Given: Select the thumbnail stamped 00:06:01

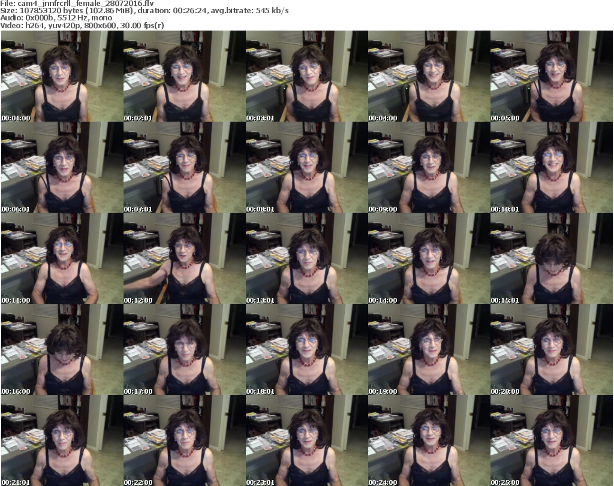Looking at the screenshot, I should [62, 167].
